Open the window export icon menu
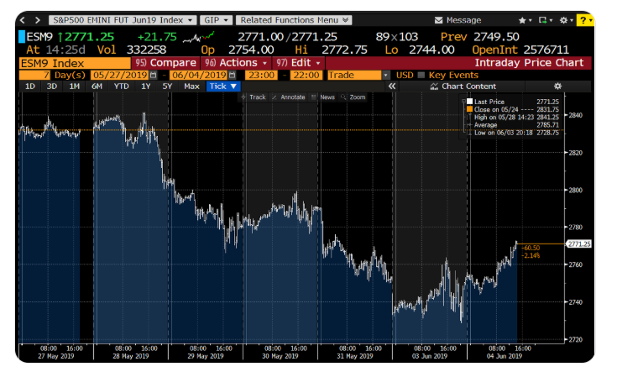The height and width of the screenshot is (377, 617). (542, 20)
